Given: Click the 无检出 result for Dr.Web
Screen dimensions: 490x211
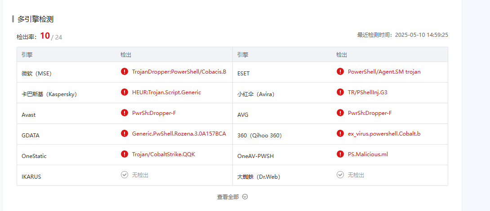Looking at the screenshot, I should point(356,175).
